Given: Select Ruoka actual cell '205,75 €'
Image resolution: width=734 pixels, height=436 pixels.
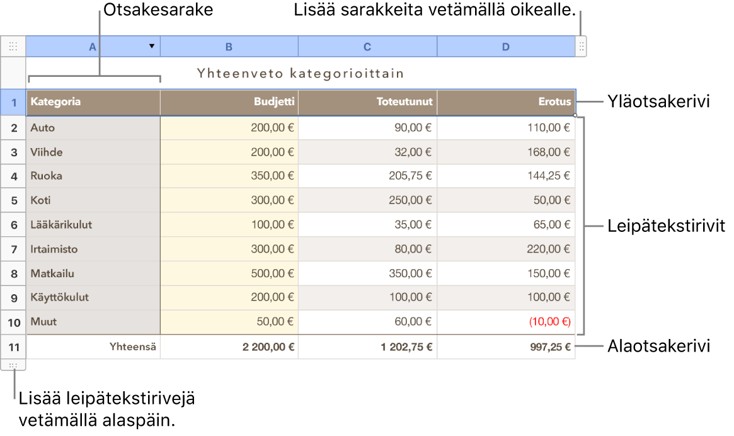Looking at the screenshot, I should [x=367, y=176].
